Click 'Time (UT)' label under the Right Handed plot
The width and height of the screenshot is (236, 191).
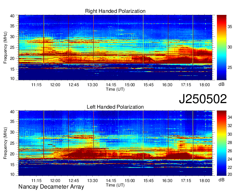115,89
